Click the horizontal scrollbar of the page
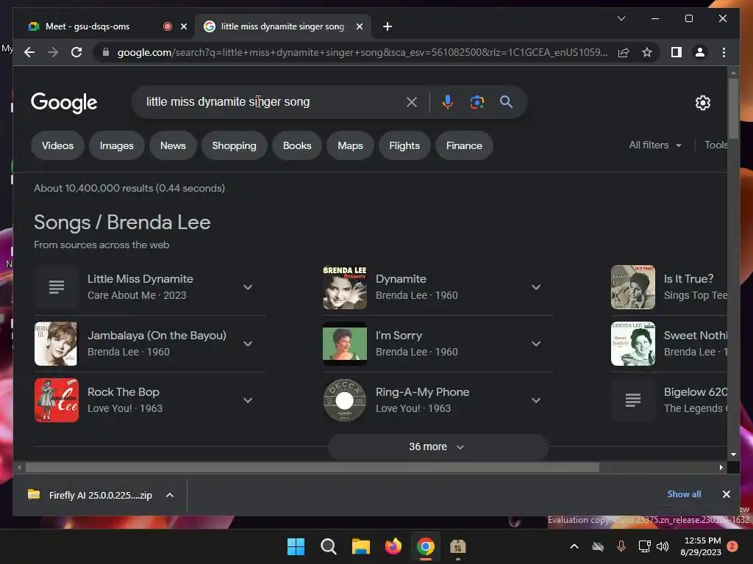753x564 pixels. [x=312, y=467]
